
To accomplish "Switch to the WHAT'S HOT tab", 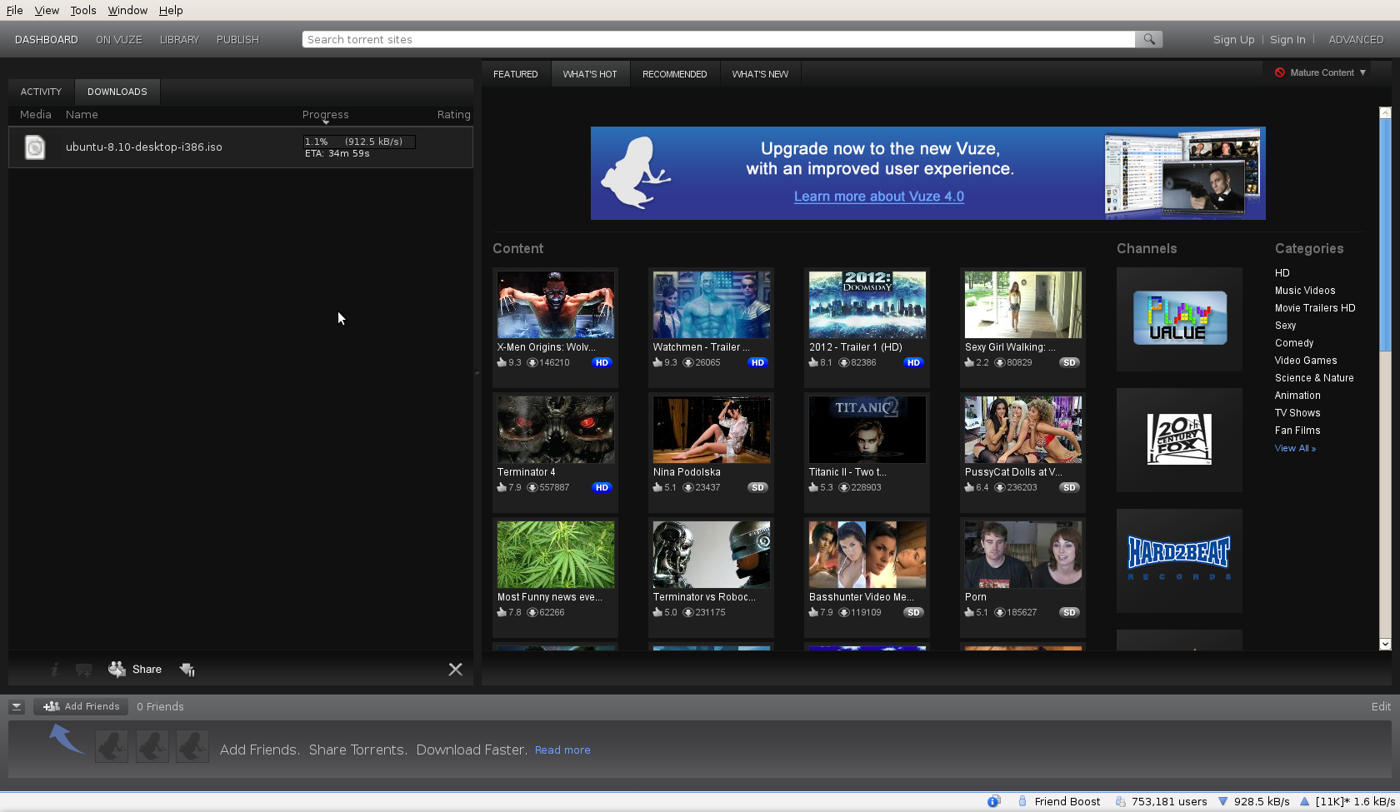I will point(590,74).
